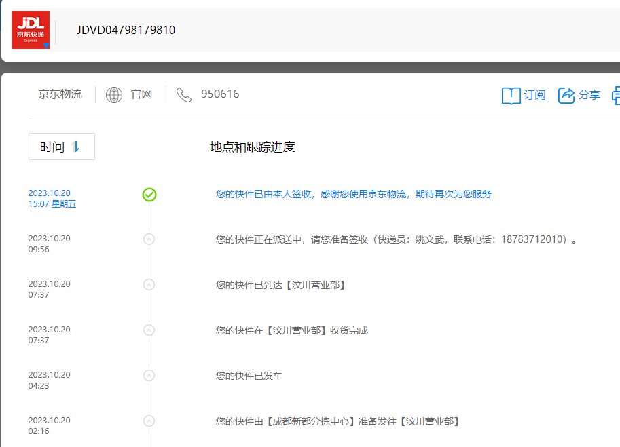Open the JDL express carrier logo dropdown
This screenshot has height=447, width=620.
(x=31, y=30)
